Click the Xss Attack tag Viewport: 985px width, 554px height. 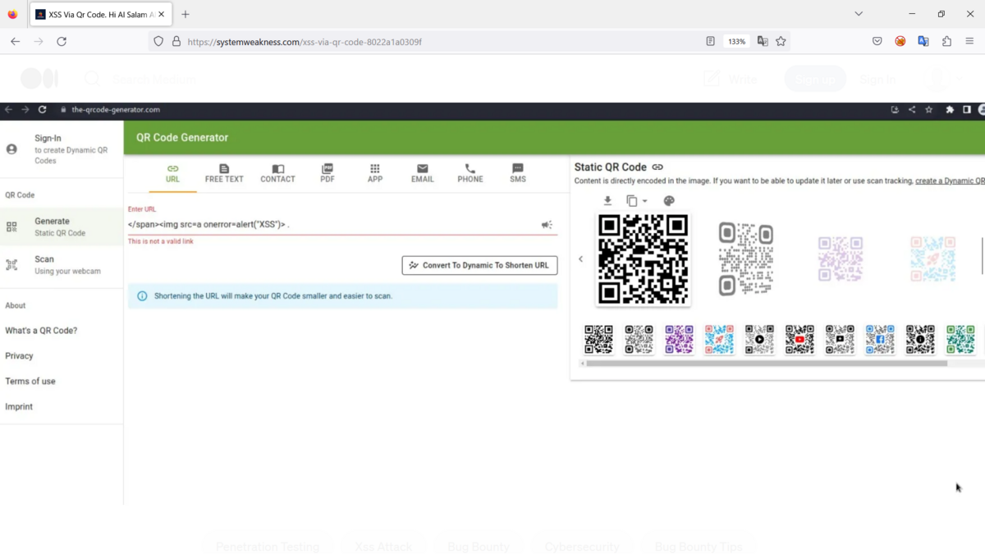[x=383, y=547]
